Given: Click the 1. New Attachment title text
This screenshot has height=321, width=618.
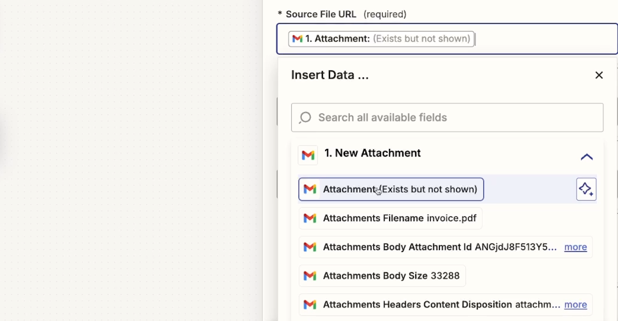Looking at the screenshot, I should click(373, 153).
